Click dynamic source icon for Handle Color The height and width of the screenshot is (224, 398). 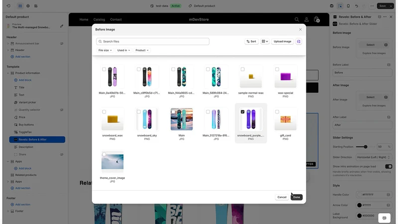[389, 195]
